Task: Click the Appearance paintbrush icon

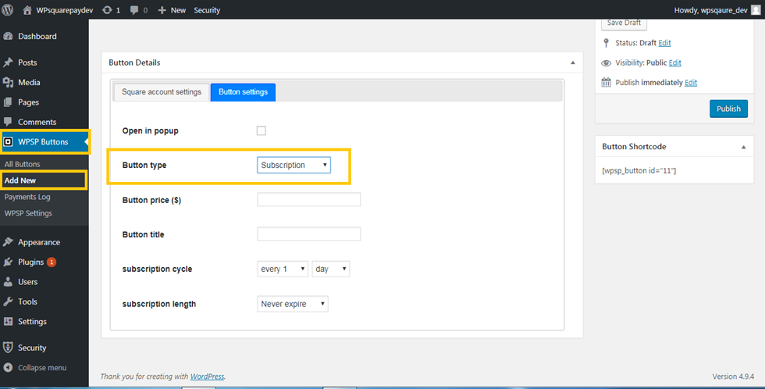Action: (x=8, y=242)
